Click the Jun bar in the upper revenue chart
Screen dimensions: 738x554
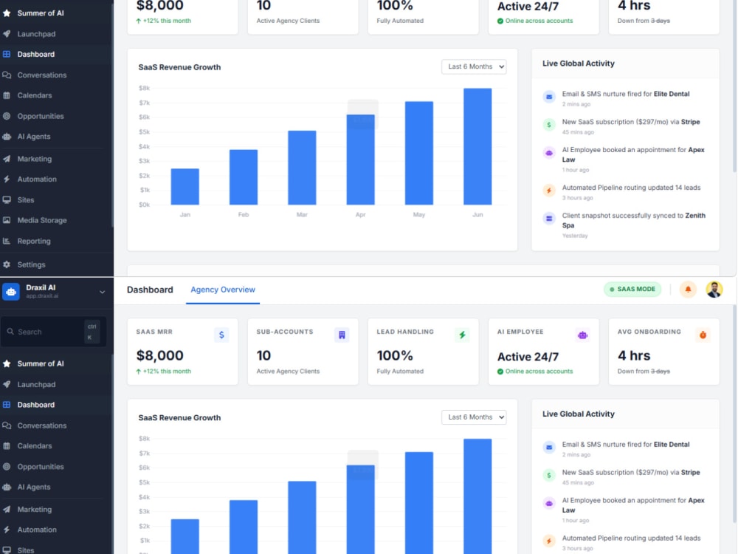point(477,146)
